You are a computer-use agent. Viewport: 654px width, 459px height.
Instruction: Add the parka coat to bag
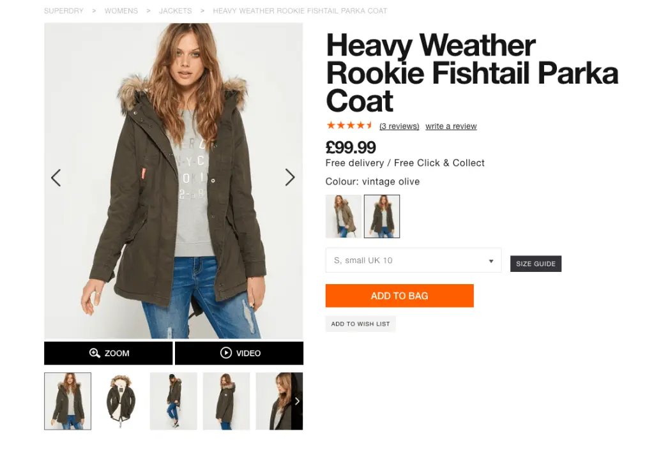[x=400, y=296]
